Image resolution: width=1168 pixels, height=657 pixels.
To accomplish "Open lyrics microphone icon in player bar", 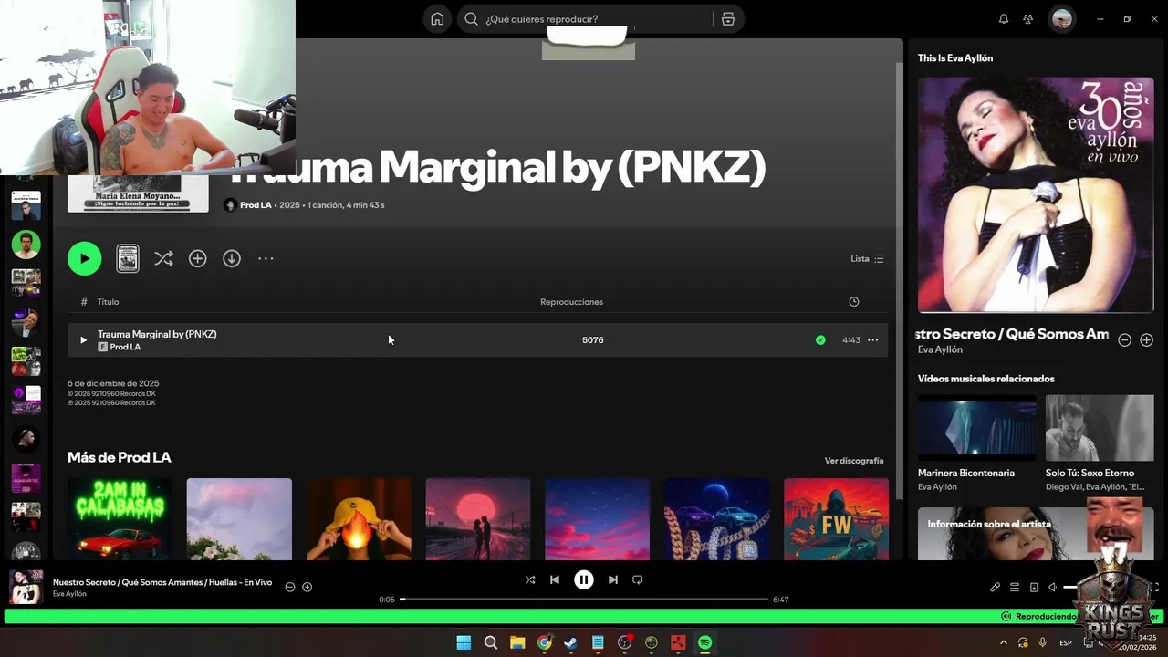I will pyautogui.click(x=996, y=588).
